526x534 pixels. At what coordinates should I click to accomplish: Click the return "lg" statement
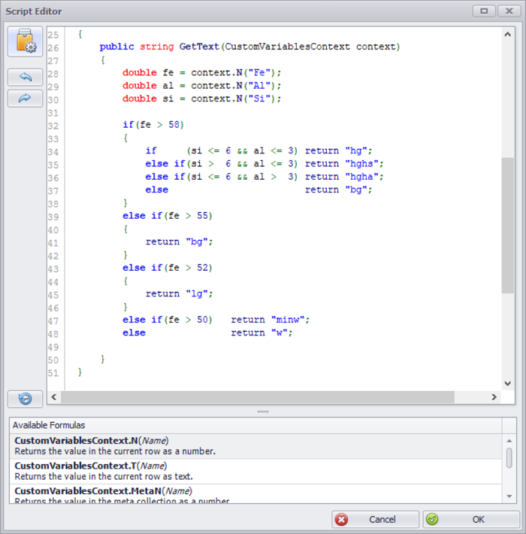point(180,293)
